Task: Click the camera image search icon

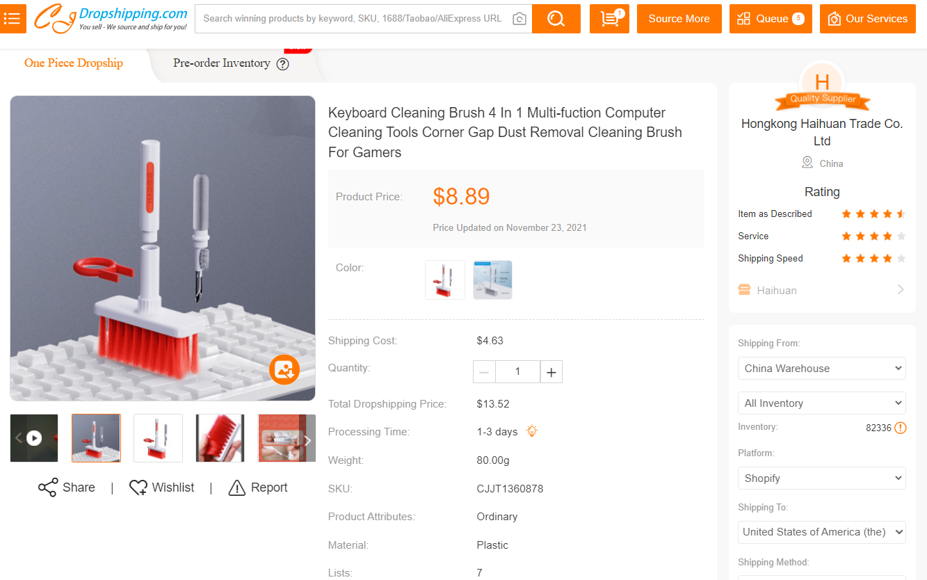Action: (x=519, y=19)
